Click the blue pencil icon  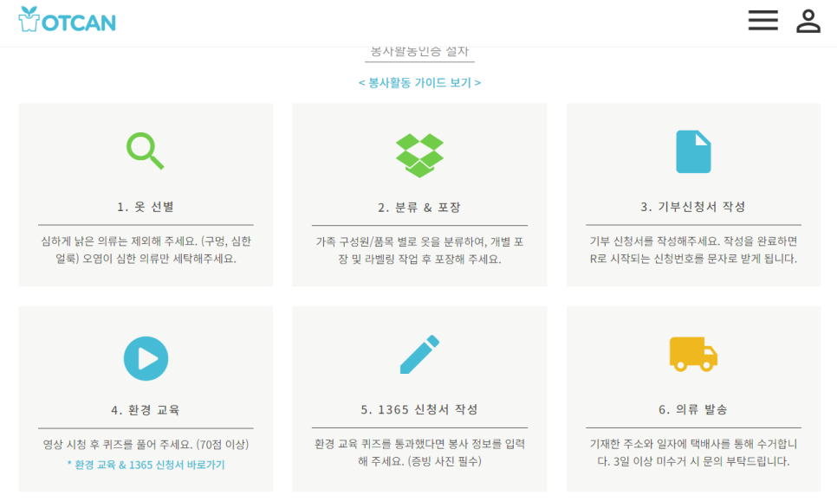pos(419,355)
